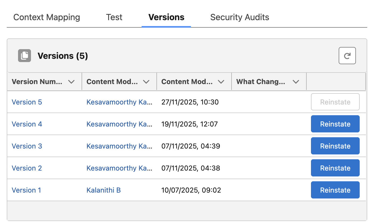Open Content Modified By column chevron menu
371x224 pixels.
[146, 82]
